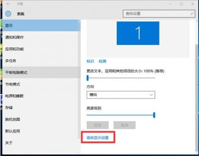Screen dimensions: 199x156
Task: Click the 亮度级别 brightness slider handle
Action: click(x=154, y=115)
